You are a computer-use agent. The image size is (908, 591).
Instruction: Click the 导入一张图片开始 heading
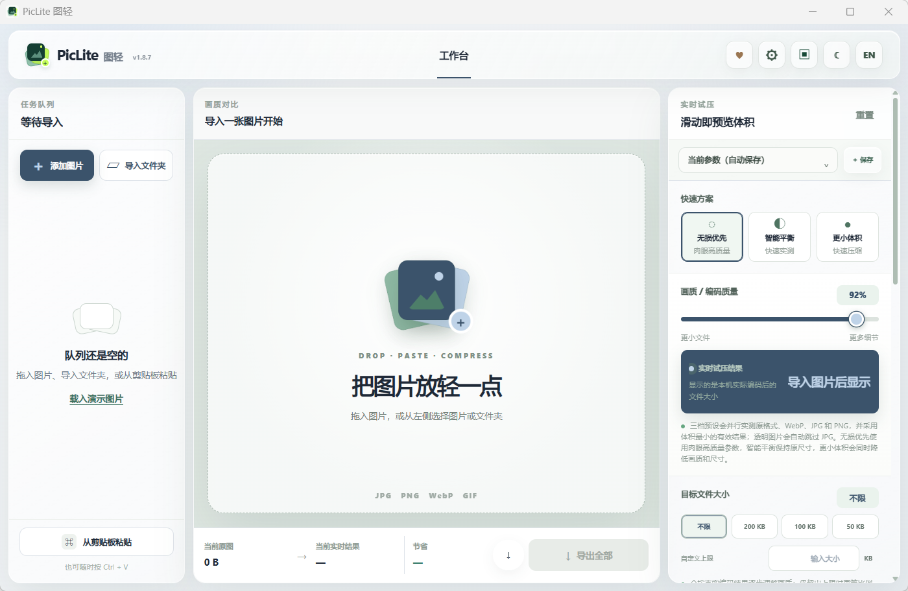pyautogui.click(x=244, y=121)
